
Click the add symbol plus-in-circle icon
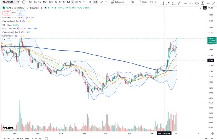click(x=24, y=2)
